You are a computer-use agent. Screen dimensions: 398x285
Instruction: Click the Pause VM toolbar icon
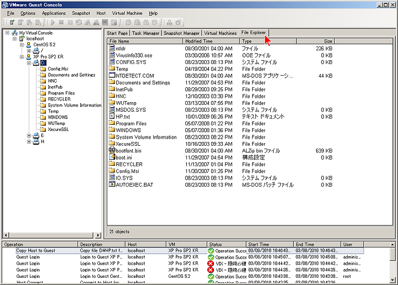click(70, 22)
